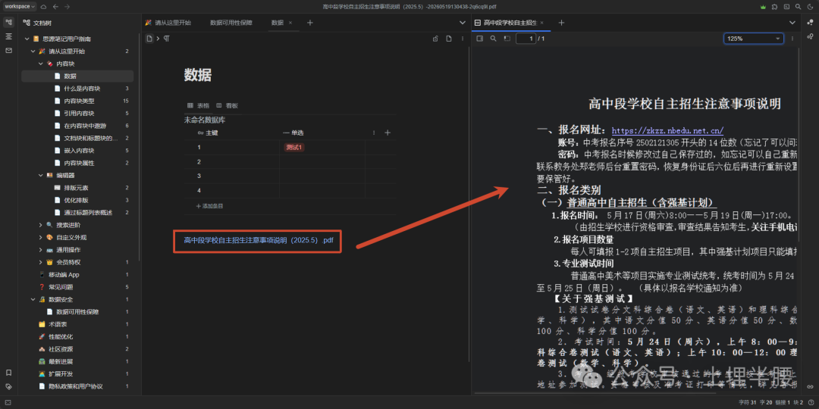
Task: Expand the left editor tab list chevron
Action: (463, 23)
